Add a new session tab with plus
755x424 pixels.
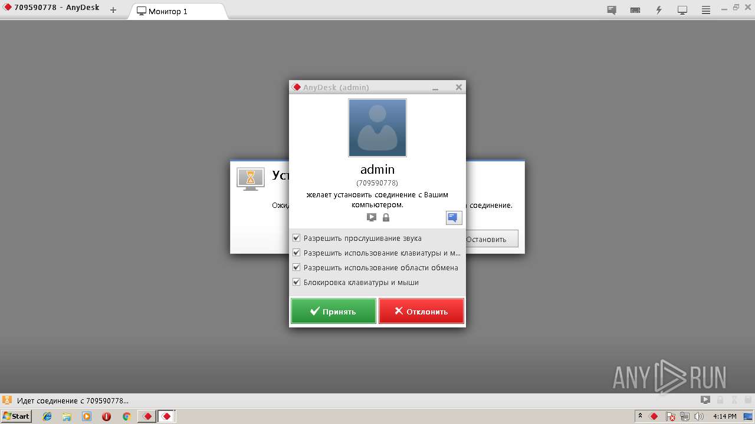pos(113,10)
